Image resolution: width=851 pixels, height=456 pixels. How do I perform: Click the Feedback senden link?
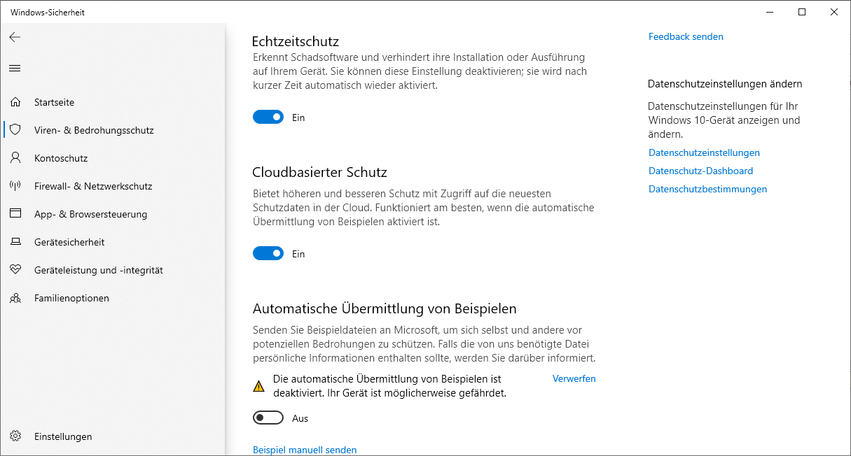point(686,36)
